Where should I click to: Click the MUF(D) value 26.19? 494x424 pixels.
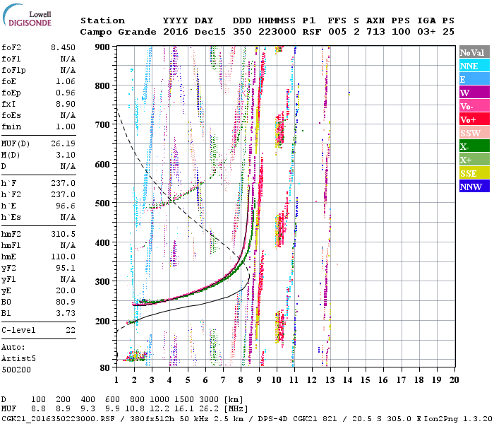[63, 143]
